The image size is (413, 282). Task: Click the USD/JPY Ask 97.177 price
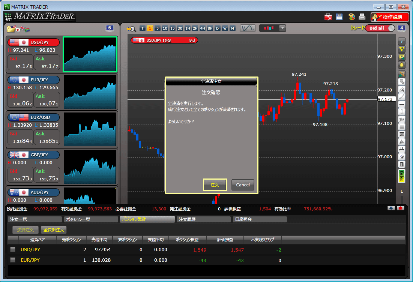click(x=47, y=62)
